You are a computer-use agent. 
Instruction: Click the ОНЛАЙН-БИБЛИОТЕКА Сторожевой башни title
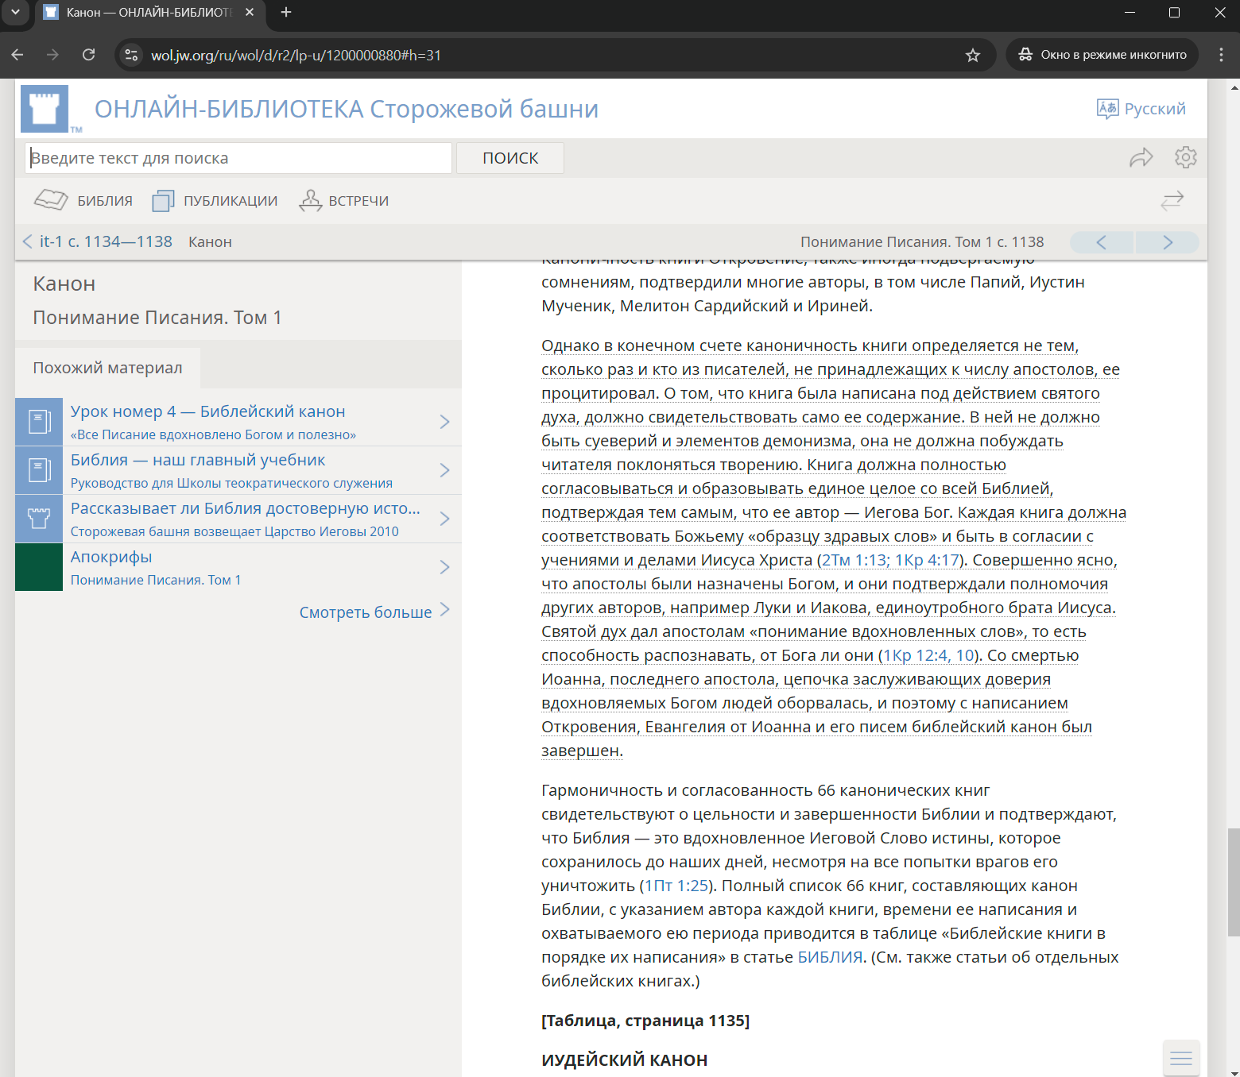pyautogui.click(x=347, y=109)
